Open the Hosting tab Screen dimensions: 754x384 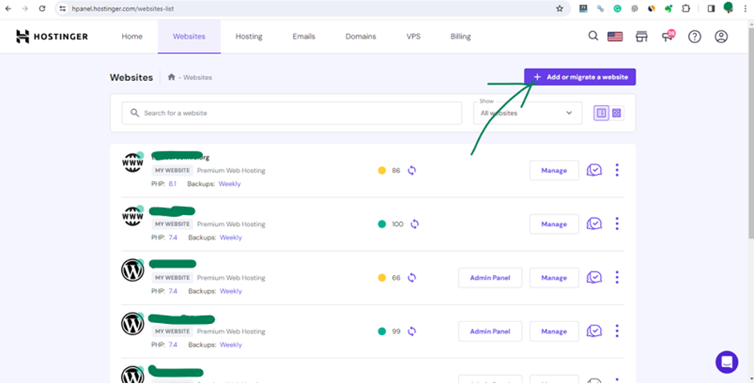click(x=249, y=37)
